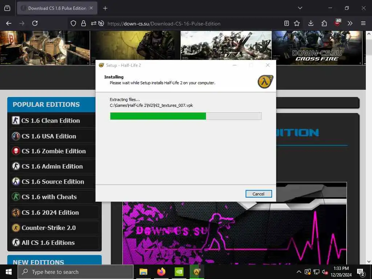Open the extensions puzzle icon
Image resolution: width=372 pixels, height=279 pixels.
point(324,23)
